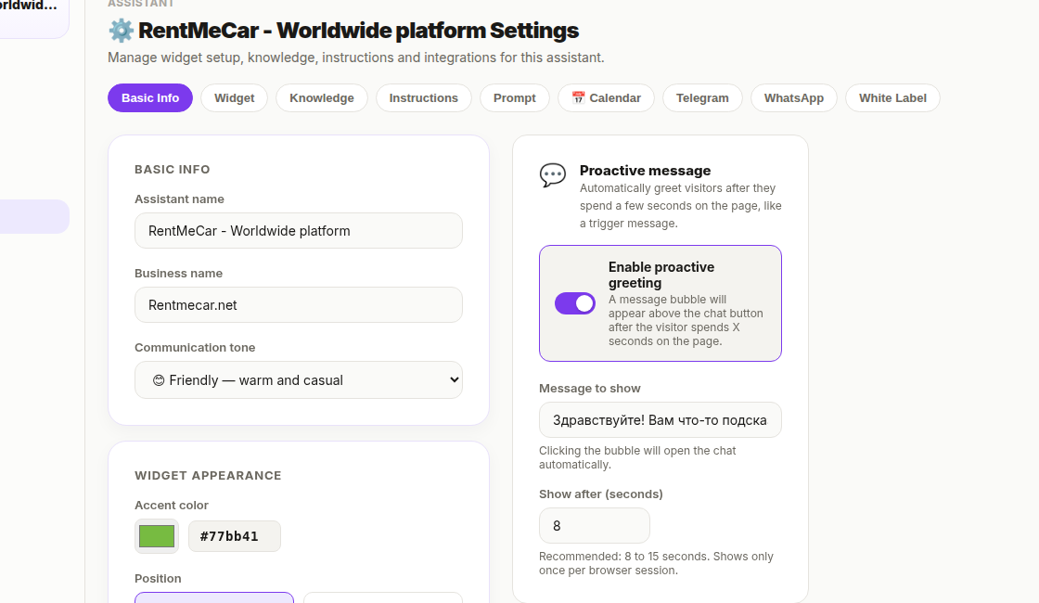1039x603 pixels.
Task: Click the Business name field containing Rentmecar.net
Action: [x=299, y=305]
